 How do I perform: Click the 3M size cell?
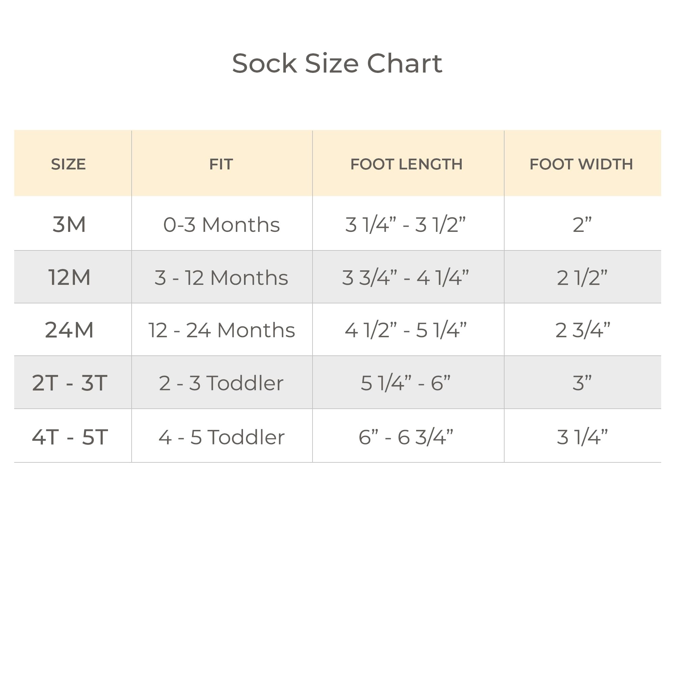(69, 224)
